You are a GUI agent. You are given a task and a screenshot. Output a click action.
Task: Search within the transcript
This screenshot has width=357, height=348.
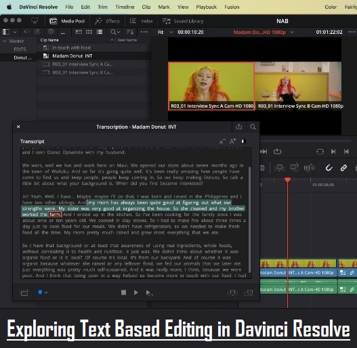pyautogui.click(x=253, y=127)
